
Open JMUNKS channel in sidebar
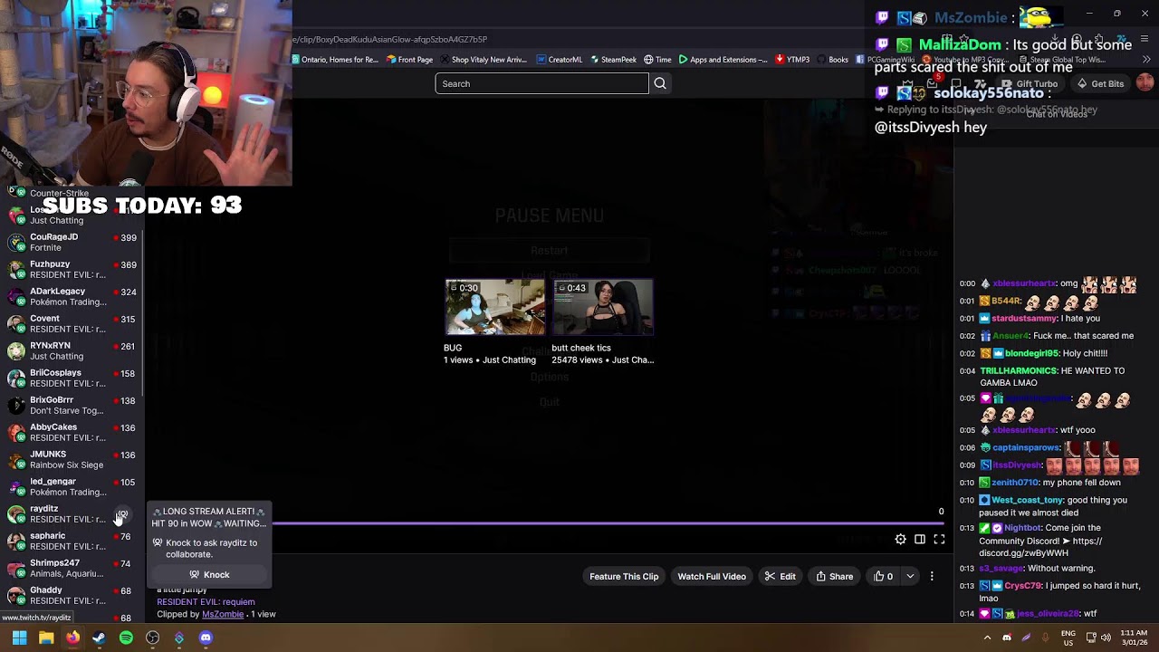point(72,459)
